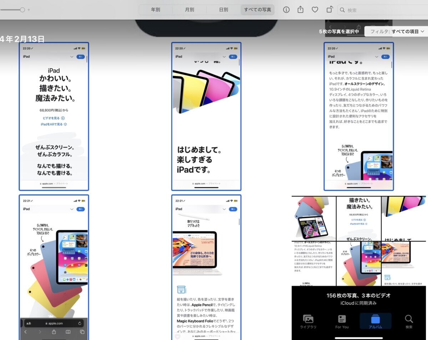Click the Safari back arrow in fourth screenshot
The width and height of the screenshot is (428, 340).
[26, 332]
